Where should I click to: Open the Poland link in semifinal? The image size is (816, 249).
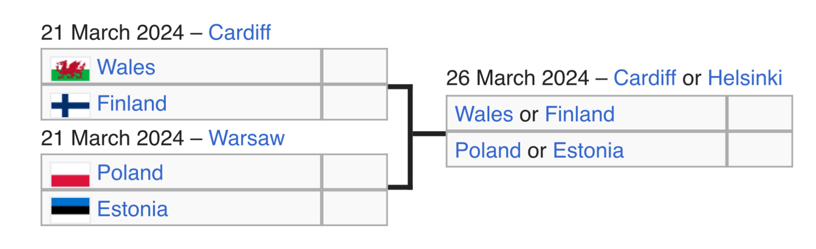(130, 173)
